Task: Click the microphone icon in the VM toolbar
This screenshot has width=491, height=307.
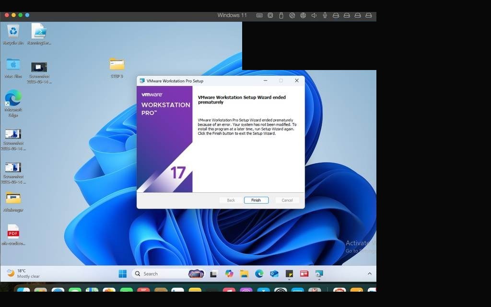Action: pos(325,15)
